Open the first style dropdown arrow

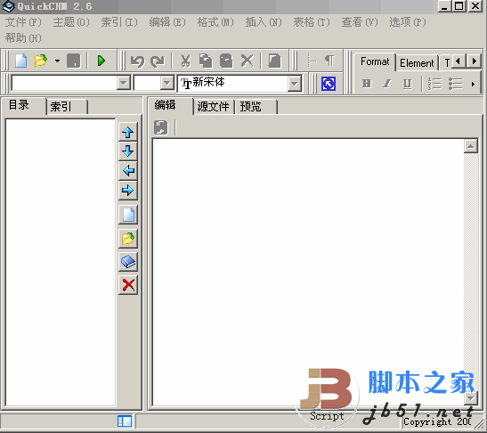point(123,83)
